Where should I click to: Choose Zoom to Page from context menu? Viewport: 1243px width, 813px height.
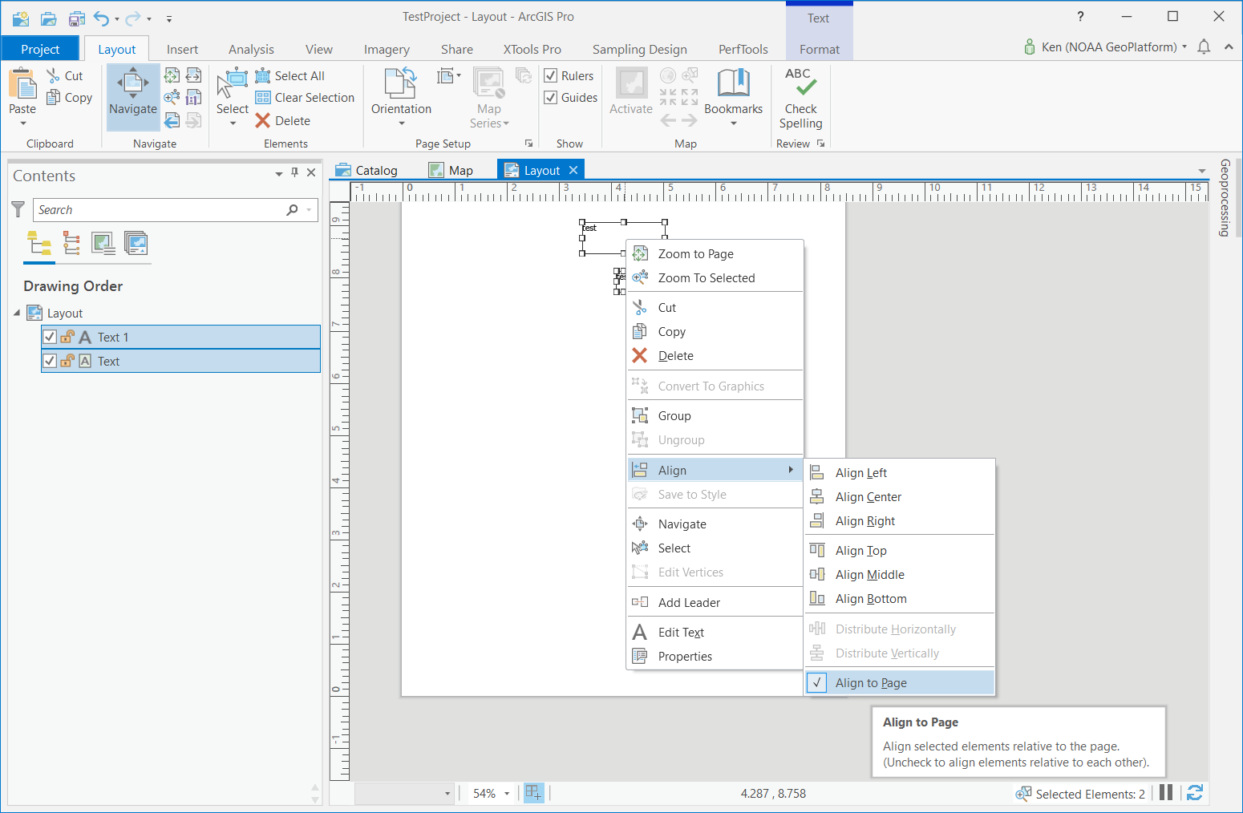click(x=715, y=254)
